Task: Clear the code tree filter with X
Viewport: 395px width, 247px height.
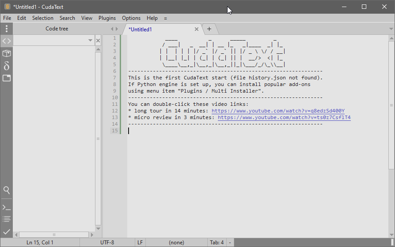Action: click(x=98, y=41)
